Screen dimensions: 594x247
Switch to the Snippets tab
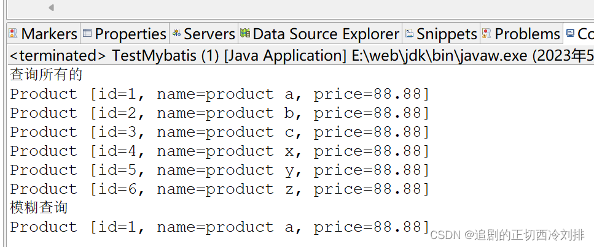tap(441, 34)
